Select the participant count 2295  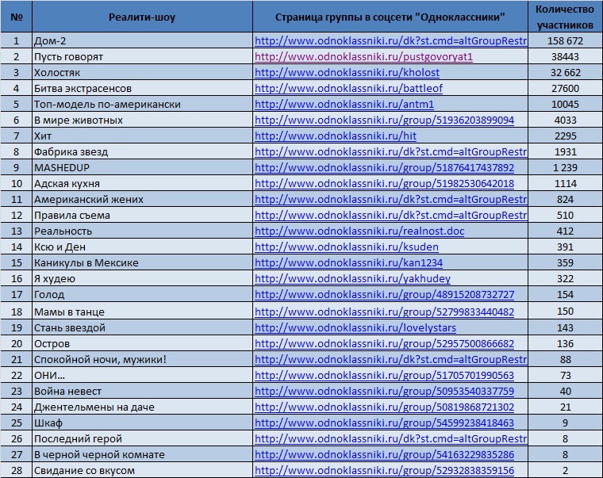point(565,136)
